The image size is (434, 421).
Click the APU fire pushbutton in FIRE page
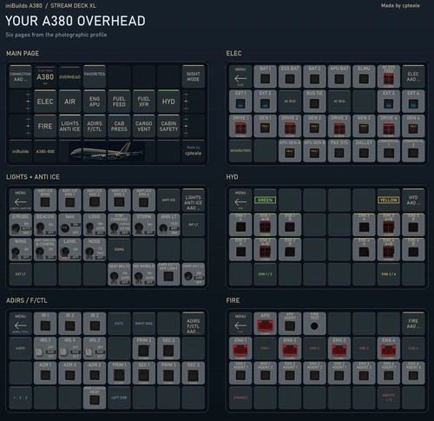266,324
